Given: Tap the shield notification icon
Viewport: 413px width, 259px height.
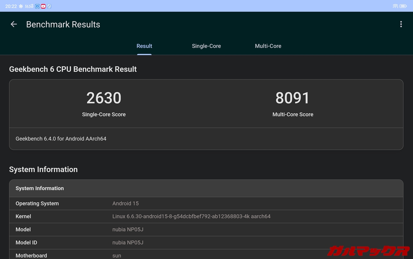Looking at the screenshot, I should pyautogui.click(x=49, y=6).
